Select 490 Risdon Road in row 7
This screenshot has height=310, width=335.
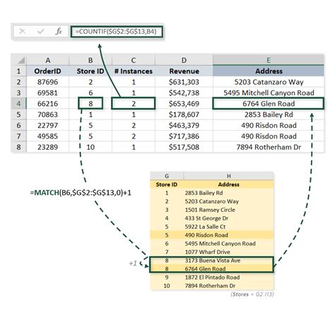[269, 136]
